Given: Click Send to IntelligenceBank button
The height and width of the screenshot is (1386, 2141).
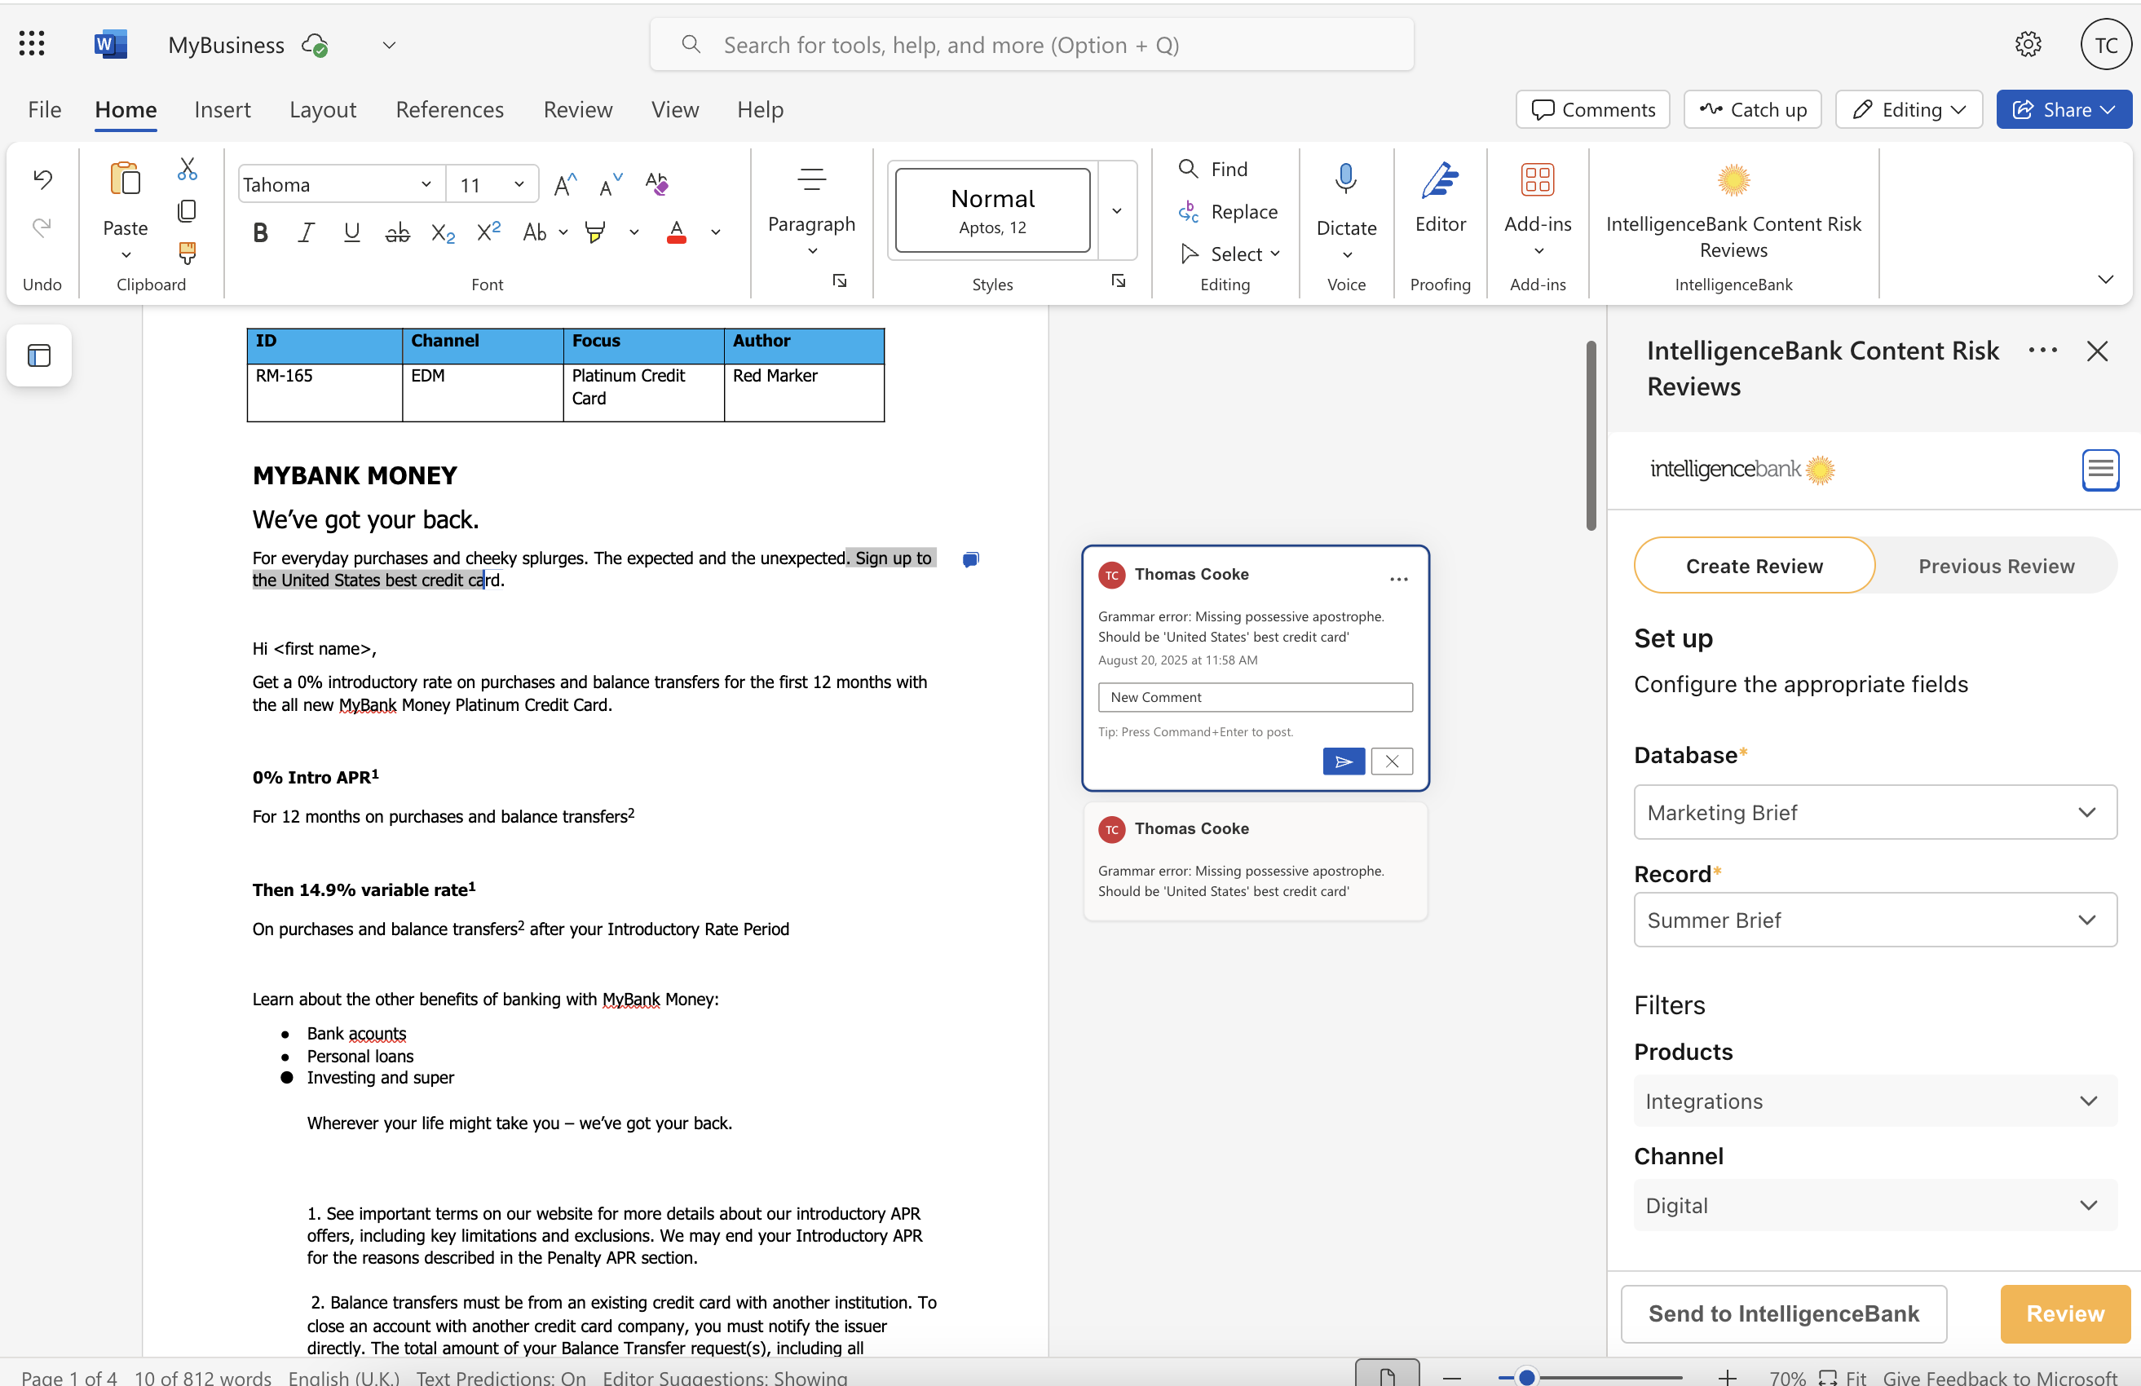Looking at the screenshot, I should point(1783,1313).
